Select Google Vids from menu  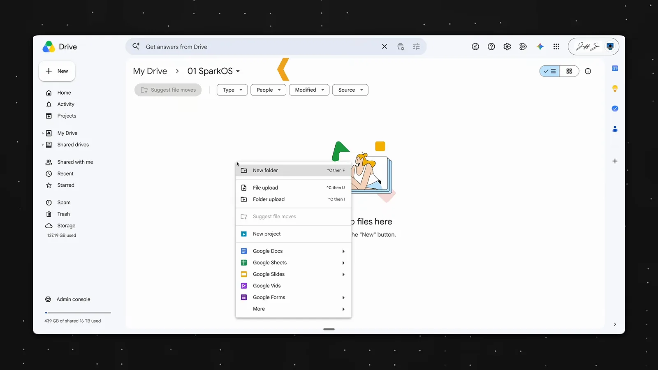(x=294, y=286)
